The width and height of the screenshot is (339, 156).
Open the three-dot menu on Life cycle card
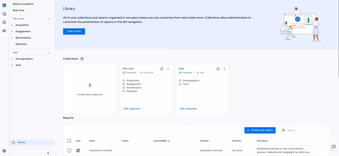168,69
